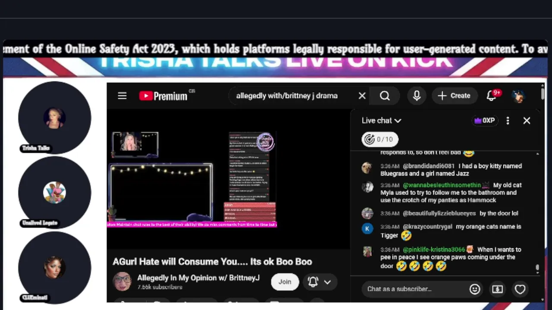Click @krazycountrygal chat username
Screen dimensions: 552x310
[427, 226]
